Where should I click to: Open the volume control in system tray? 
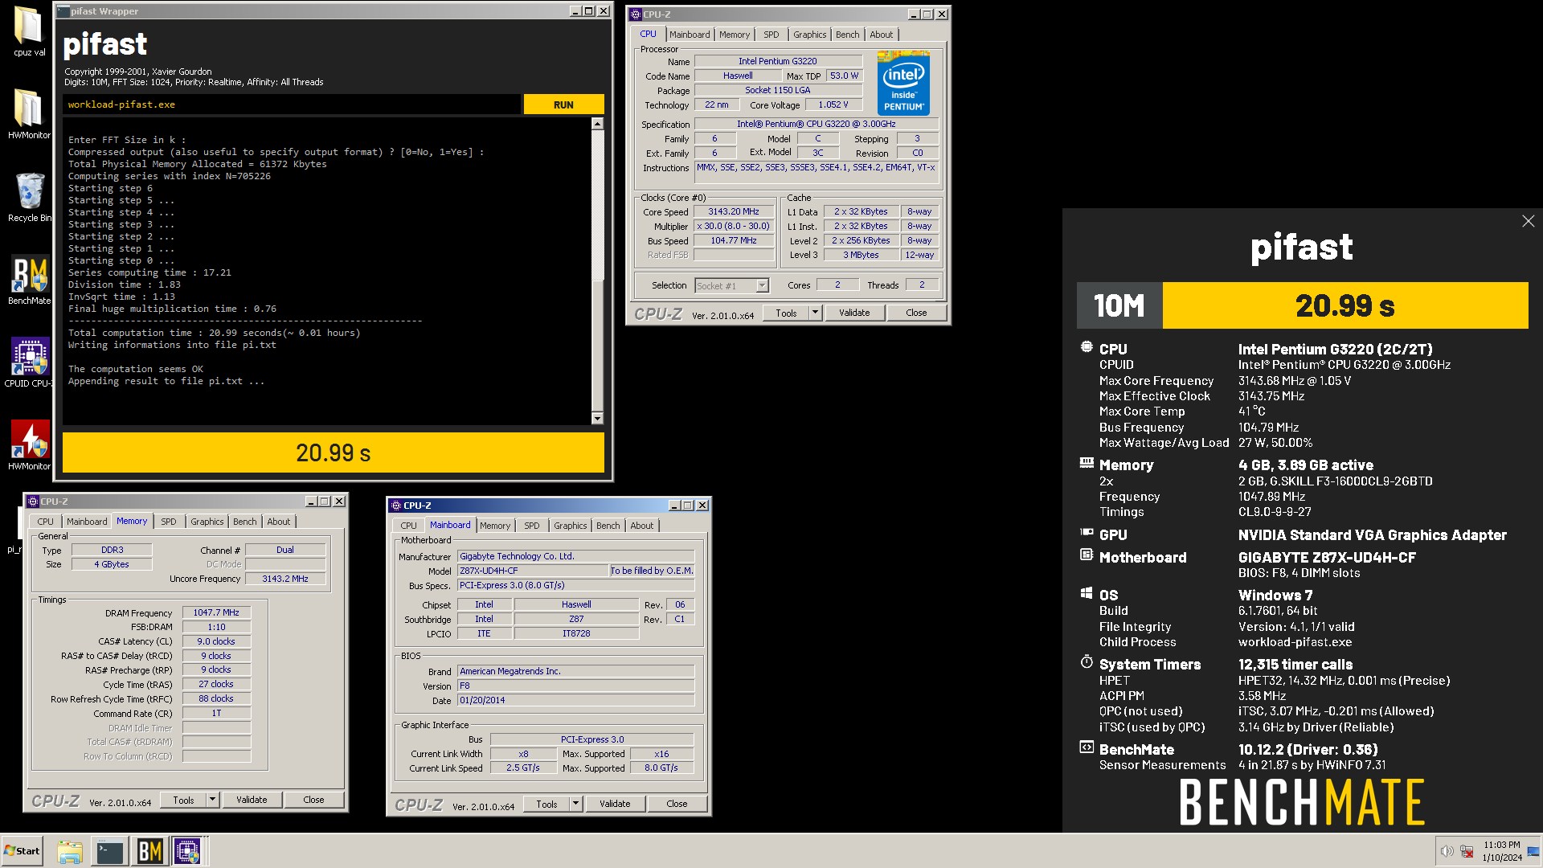(1447, 851)
